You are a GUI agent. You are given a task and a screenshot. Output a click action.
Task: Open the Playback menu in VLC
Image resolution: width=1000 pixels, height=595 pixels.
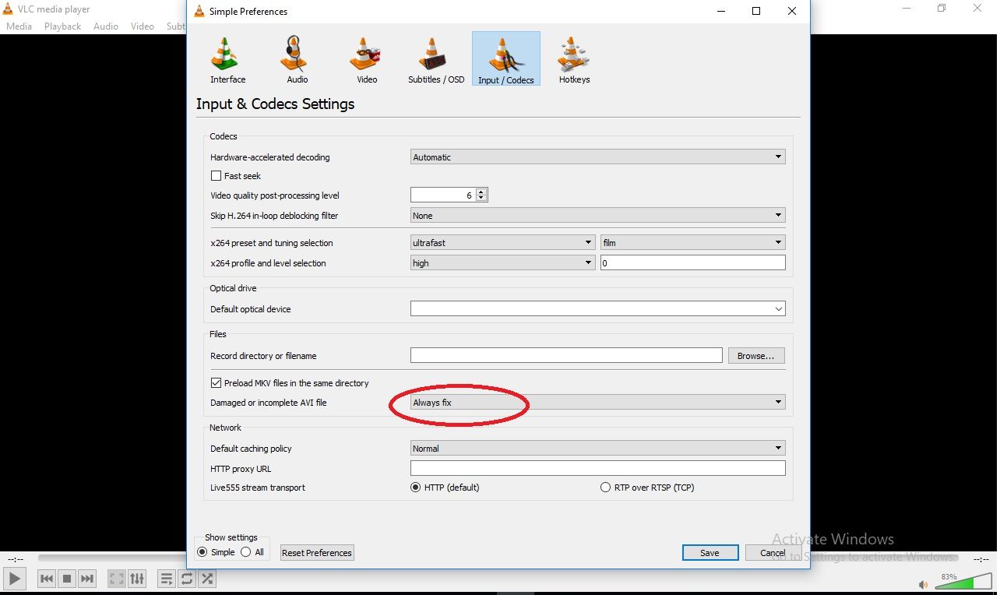tap(62, 26)
